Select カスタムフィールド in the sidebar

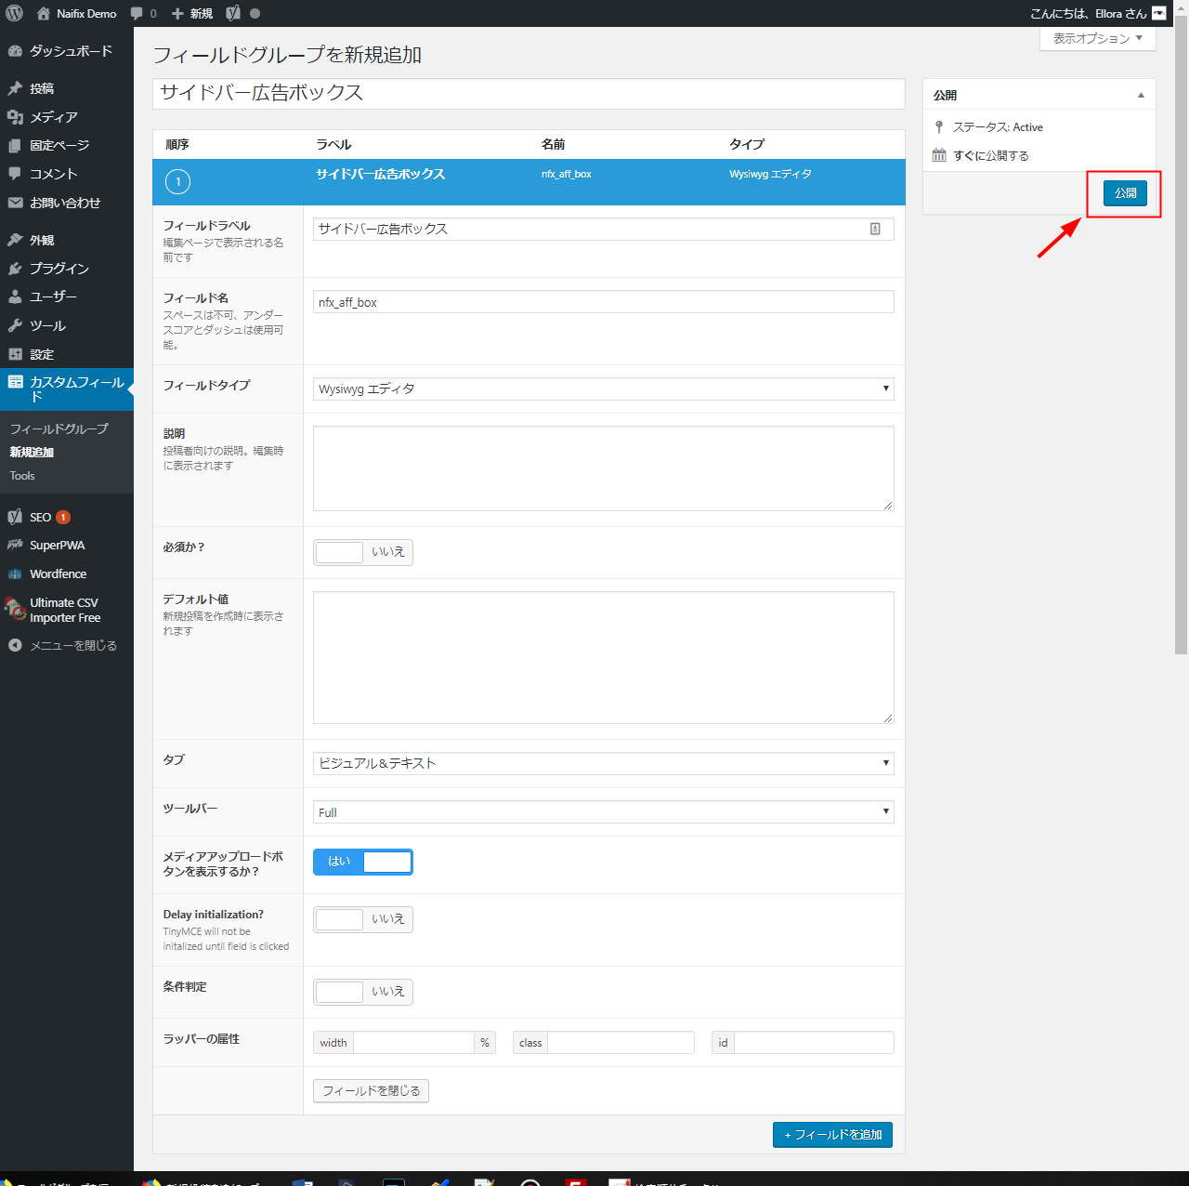(x=67, y=389)
